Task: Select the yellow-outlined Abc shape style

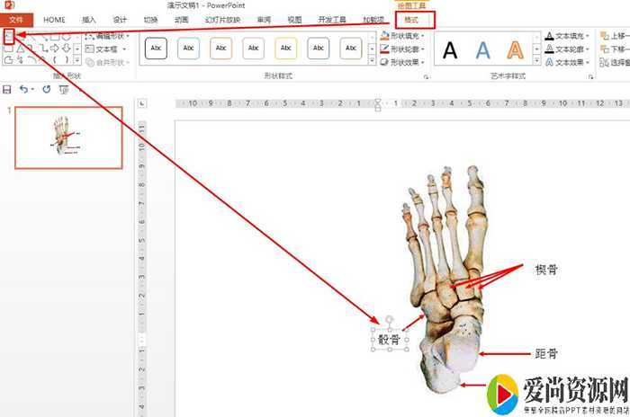Action: pyautogui.click(x=286, y=49)
